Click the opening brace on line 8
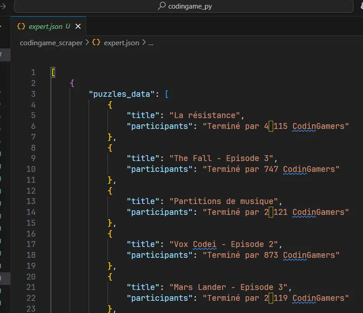The height and width of the screenshot is (313, 363). [110, 148]
